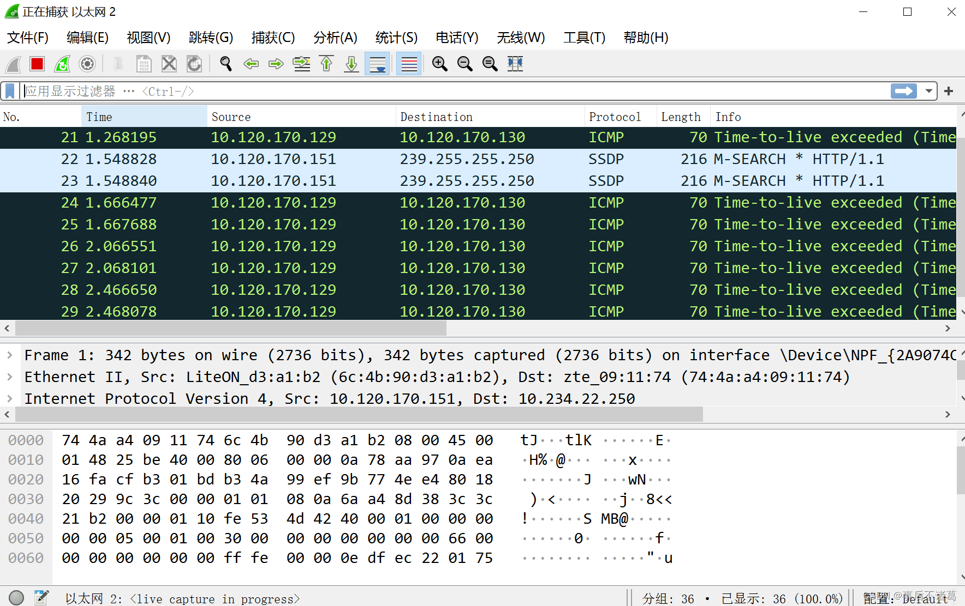Sort by the Info column header
Image resolution: width=965 pixels, height=606 pixels.
tap(834, 117)
